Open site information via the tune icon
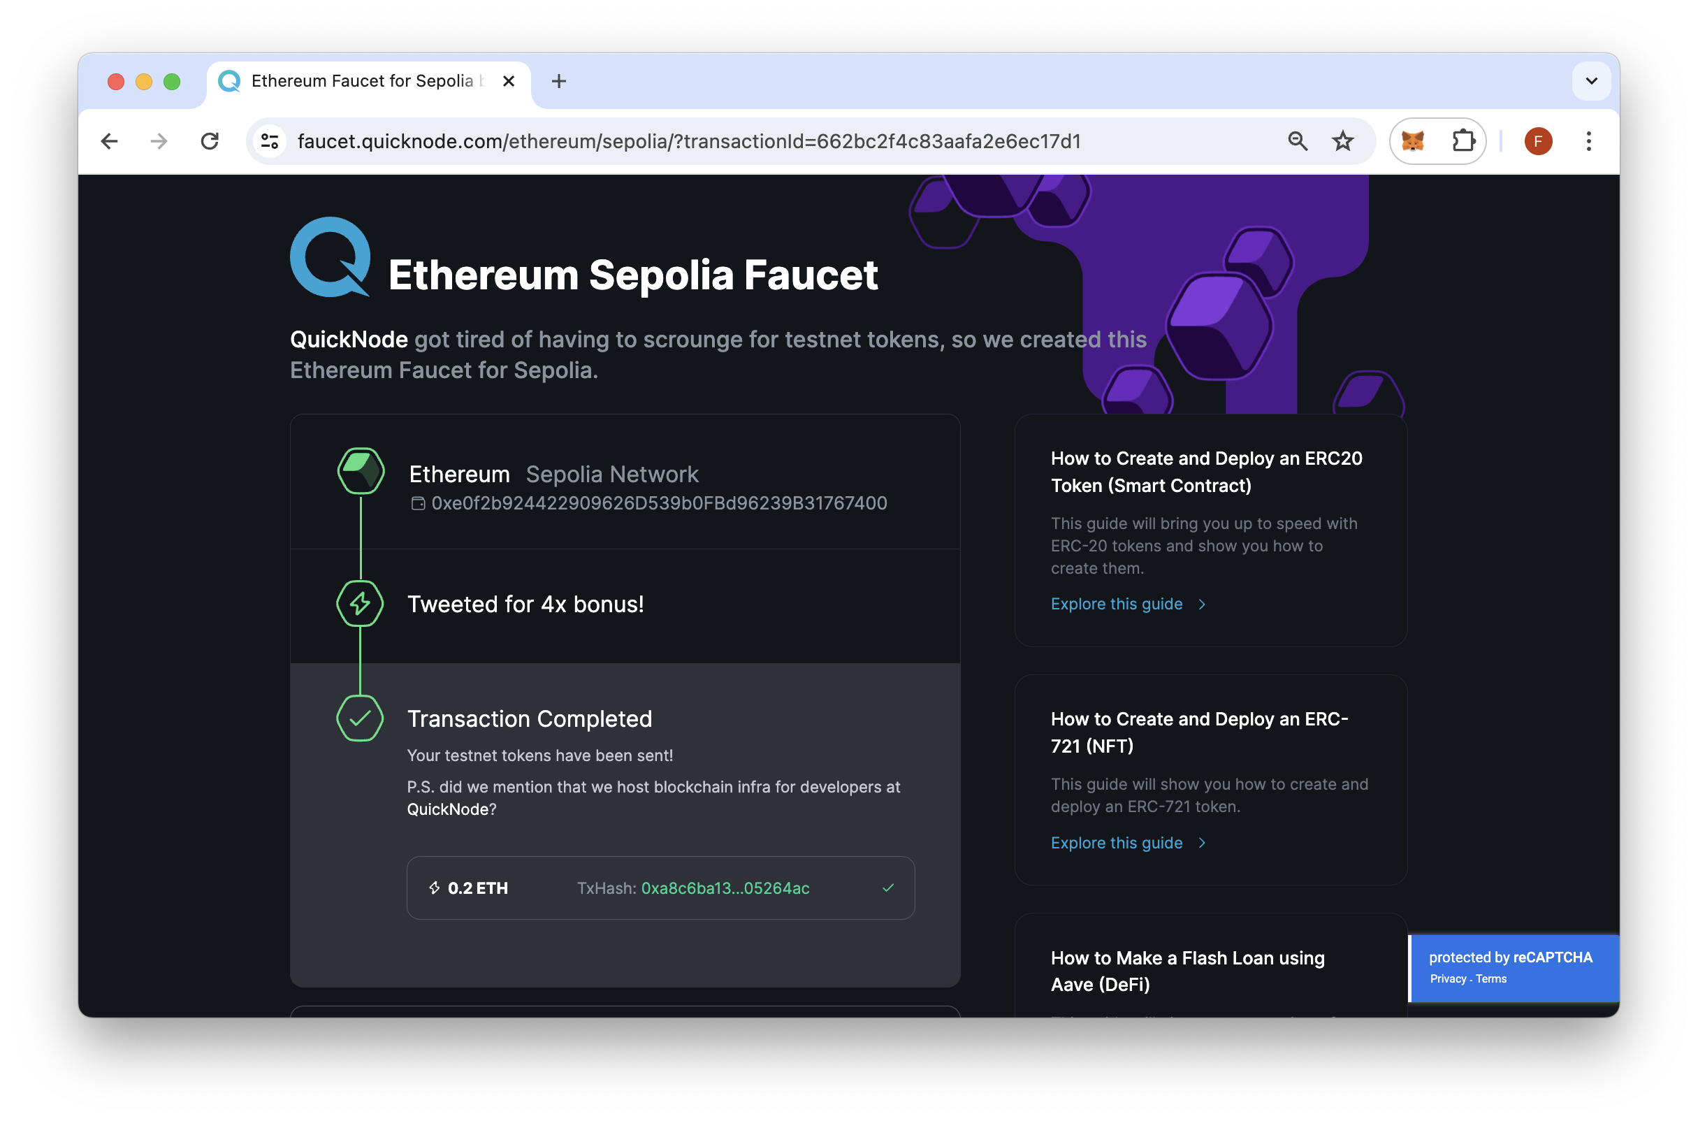The width and height of the screenshot is (1698, 1121). pyautogui.click(x=269, y=141)
